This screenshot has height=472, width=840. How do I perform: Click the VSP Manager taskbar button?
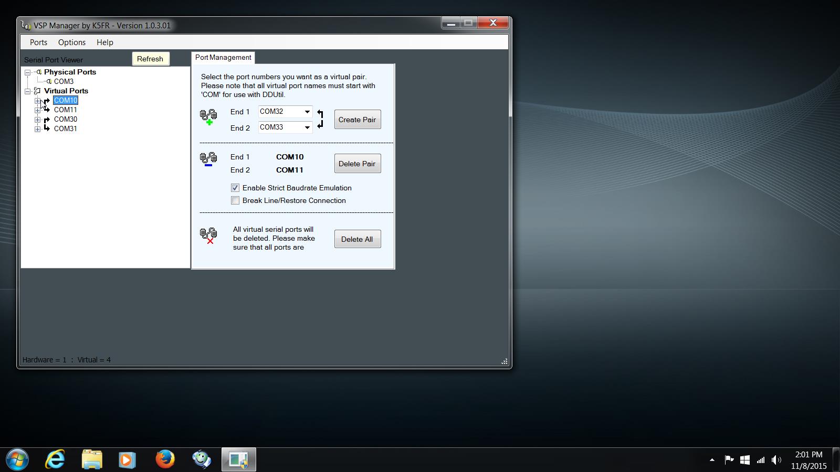239,460
